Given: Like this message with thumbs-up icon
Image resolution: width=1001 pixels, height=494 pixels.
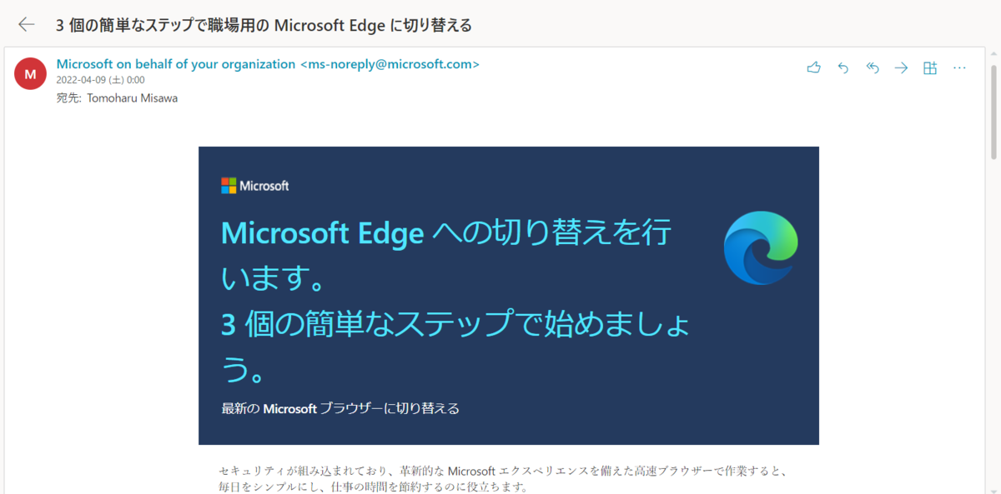Looking at the screenshot, I should (814, 67).
